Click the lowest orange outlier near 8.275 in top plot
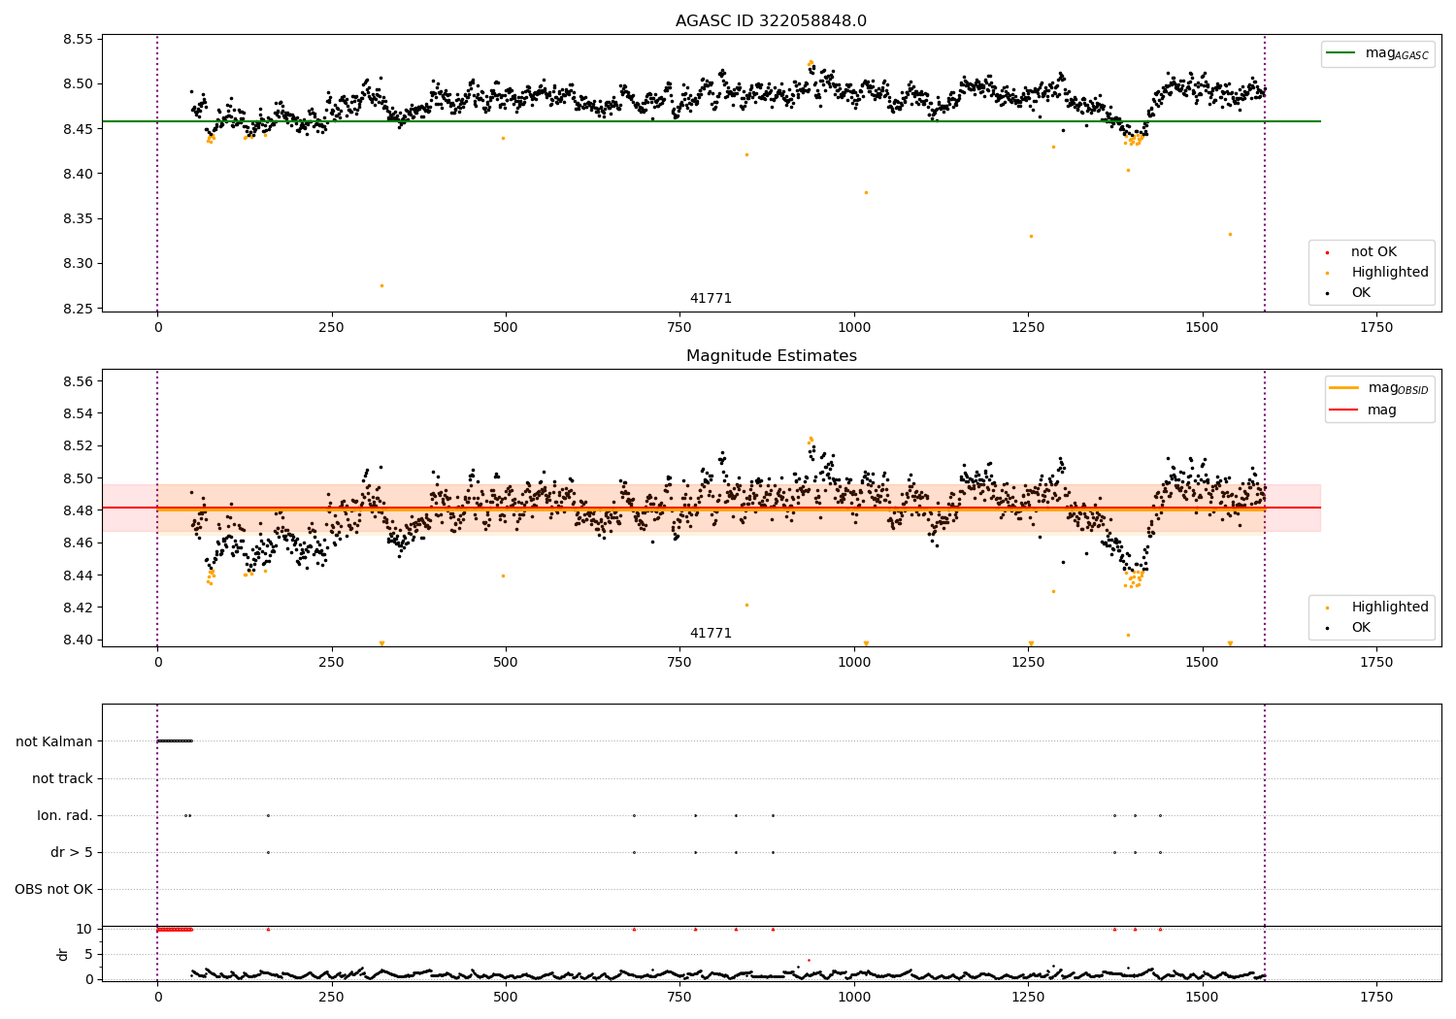This screenshot has width=1456, height=1019. (x=381, y=285)
